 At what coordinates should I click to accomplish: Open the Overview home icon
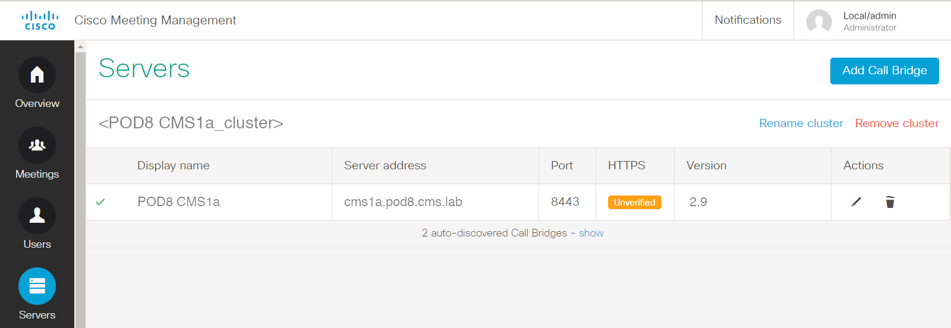[37, 75]
